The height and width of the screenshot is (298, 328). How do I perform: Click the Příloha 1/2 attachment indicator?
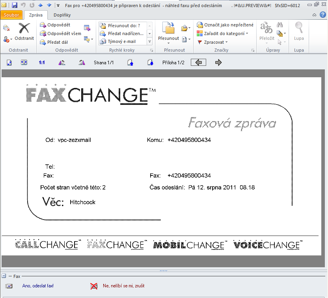(x=173, y=63)
